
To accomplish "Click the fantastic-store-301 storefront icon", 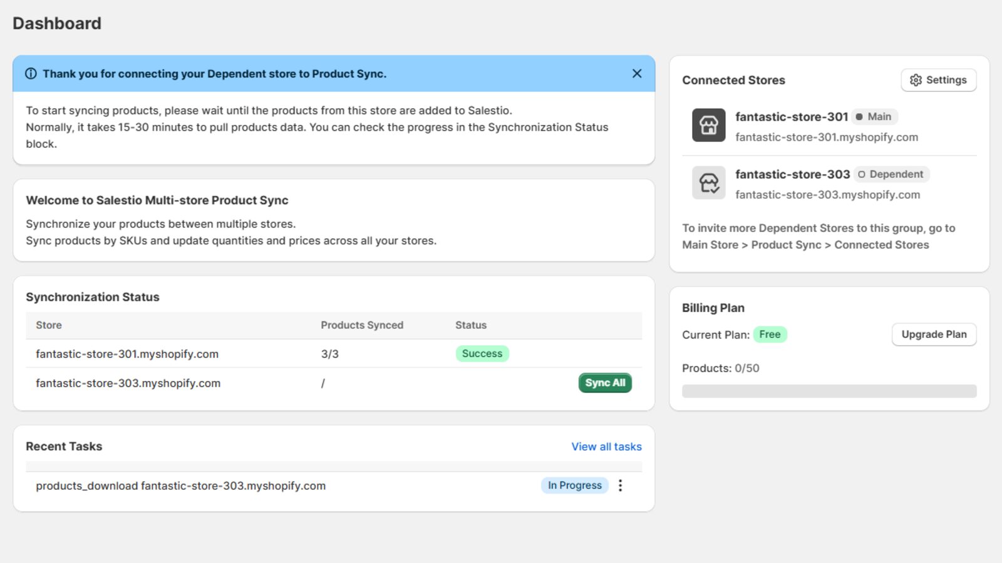I will click(708, 125).
